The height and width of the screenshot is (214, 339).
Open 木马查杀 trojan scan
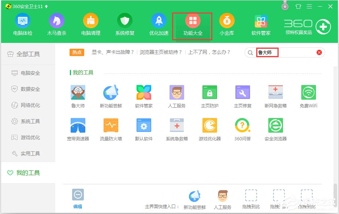(57, 24)
